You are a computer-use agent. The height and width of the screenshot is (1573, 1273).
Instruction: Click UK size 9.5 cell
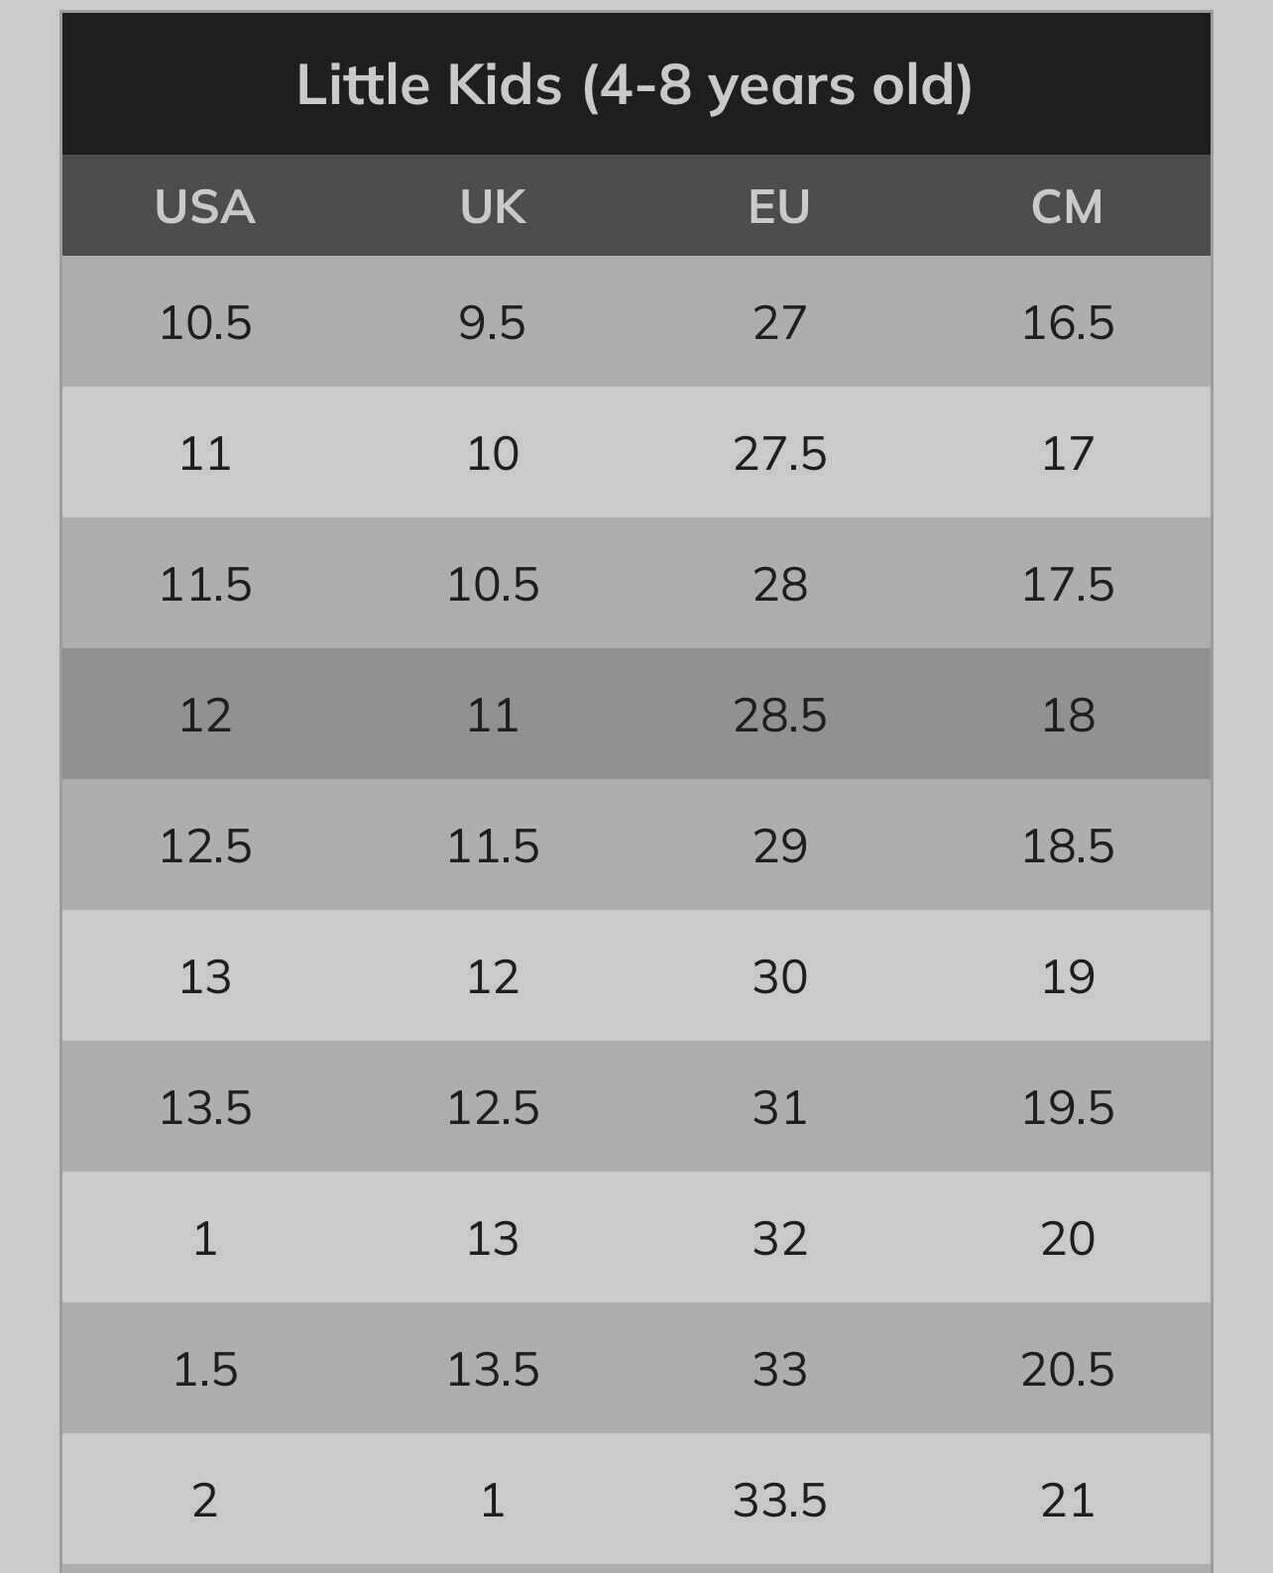[x=493, y=323]
